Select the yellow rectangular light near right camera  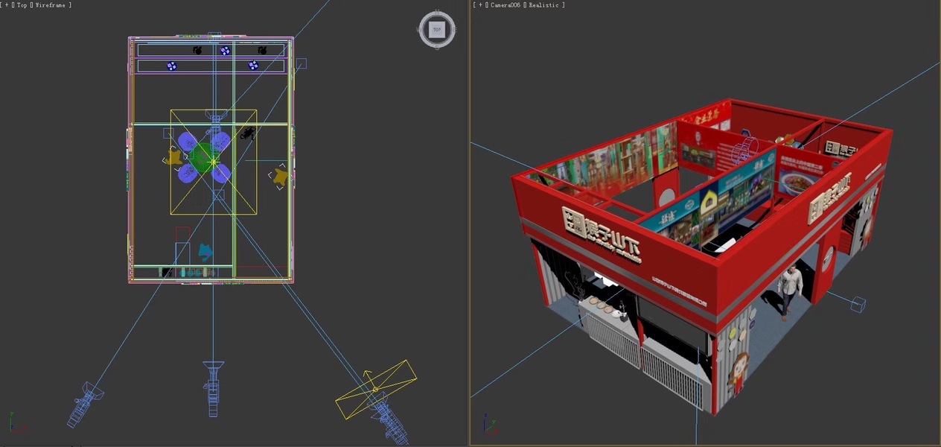[376, 389]
